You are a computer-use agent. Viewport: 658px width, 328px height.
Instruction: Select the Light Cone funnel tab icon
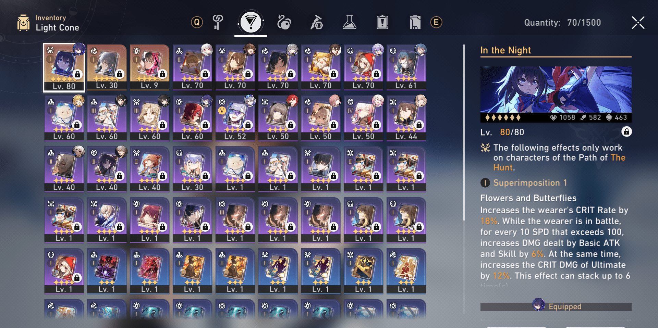point(251,23)
